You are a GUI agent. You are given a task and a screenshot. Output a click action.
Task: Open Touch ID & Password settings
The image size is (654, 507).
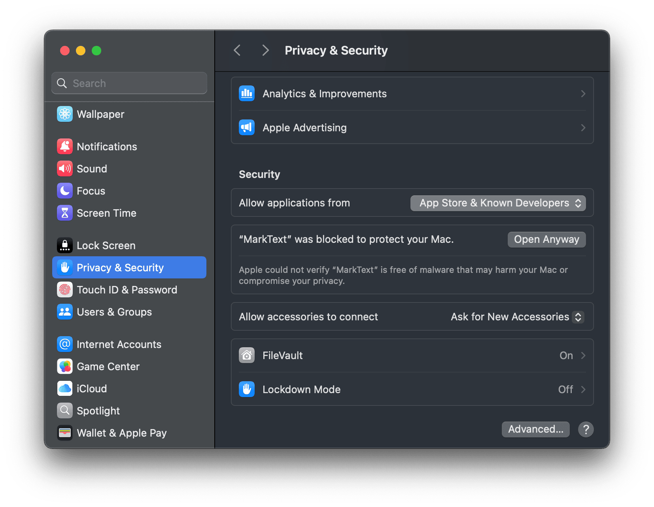(129, 290)
